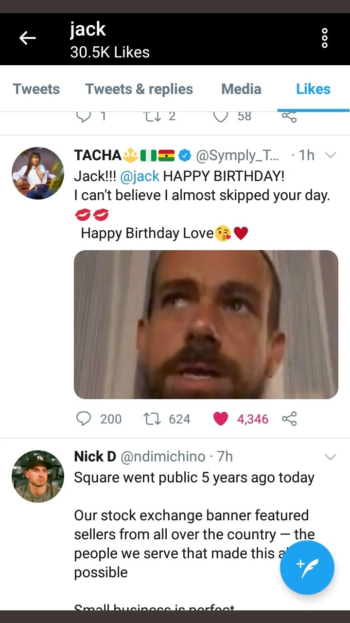Share the partially visible top tweet
Viewport: 350px width, 623px height.
tap(289, 117)
